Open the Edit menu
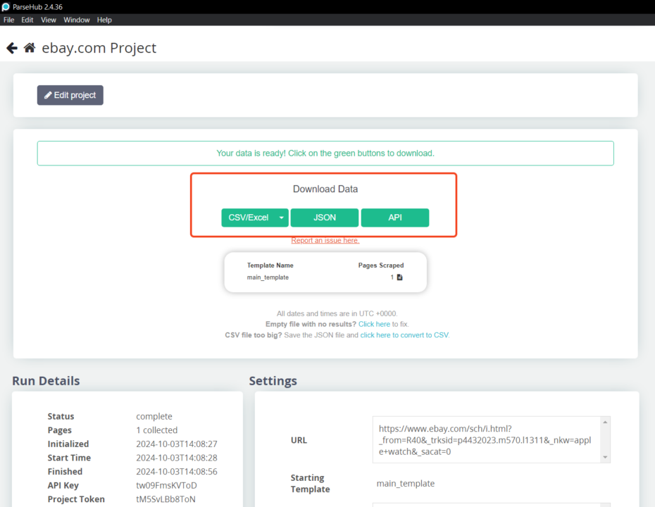Screen dimensions: 655x507 coord(27,20)
